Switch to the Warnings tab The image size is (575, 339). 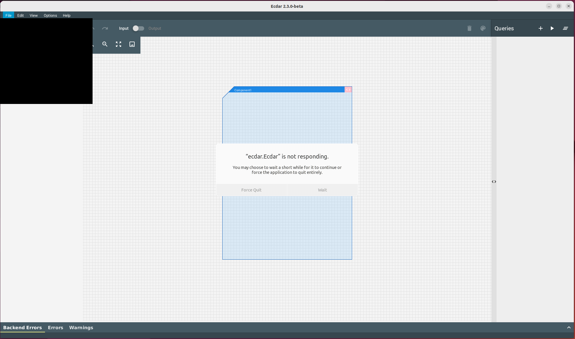pos(81,327)
